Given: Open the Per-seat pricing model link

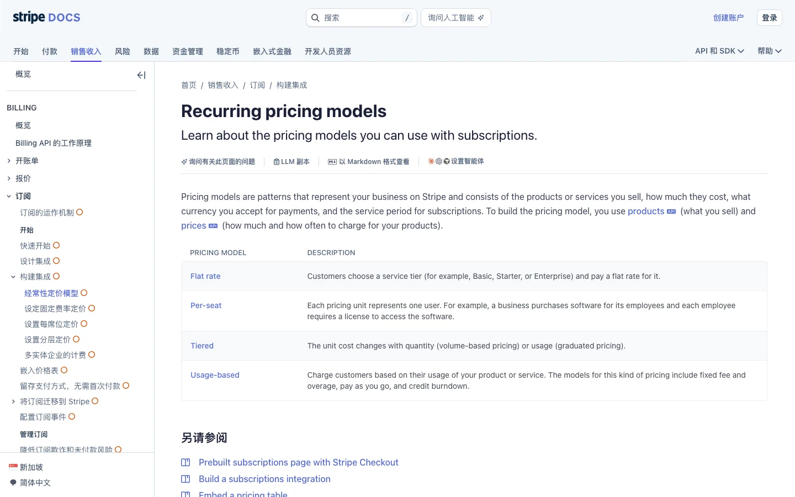Looking at the screenshot, I should (x=206, y=305).
